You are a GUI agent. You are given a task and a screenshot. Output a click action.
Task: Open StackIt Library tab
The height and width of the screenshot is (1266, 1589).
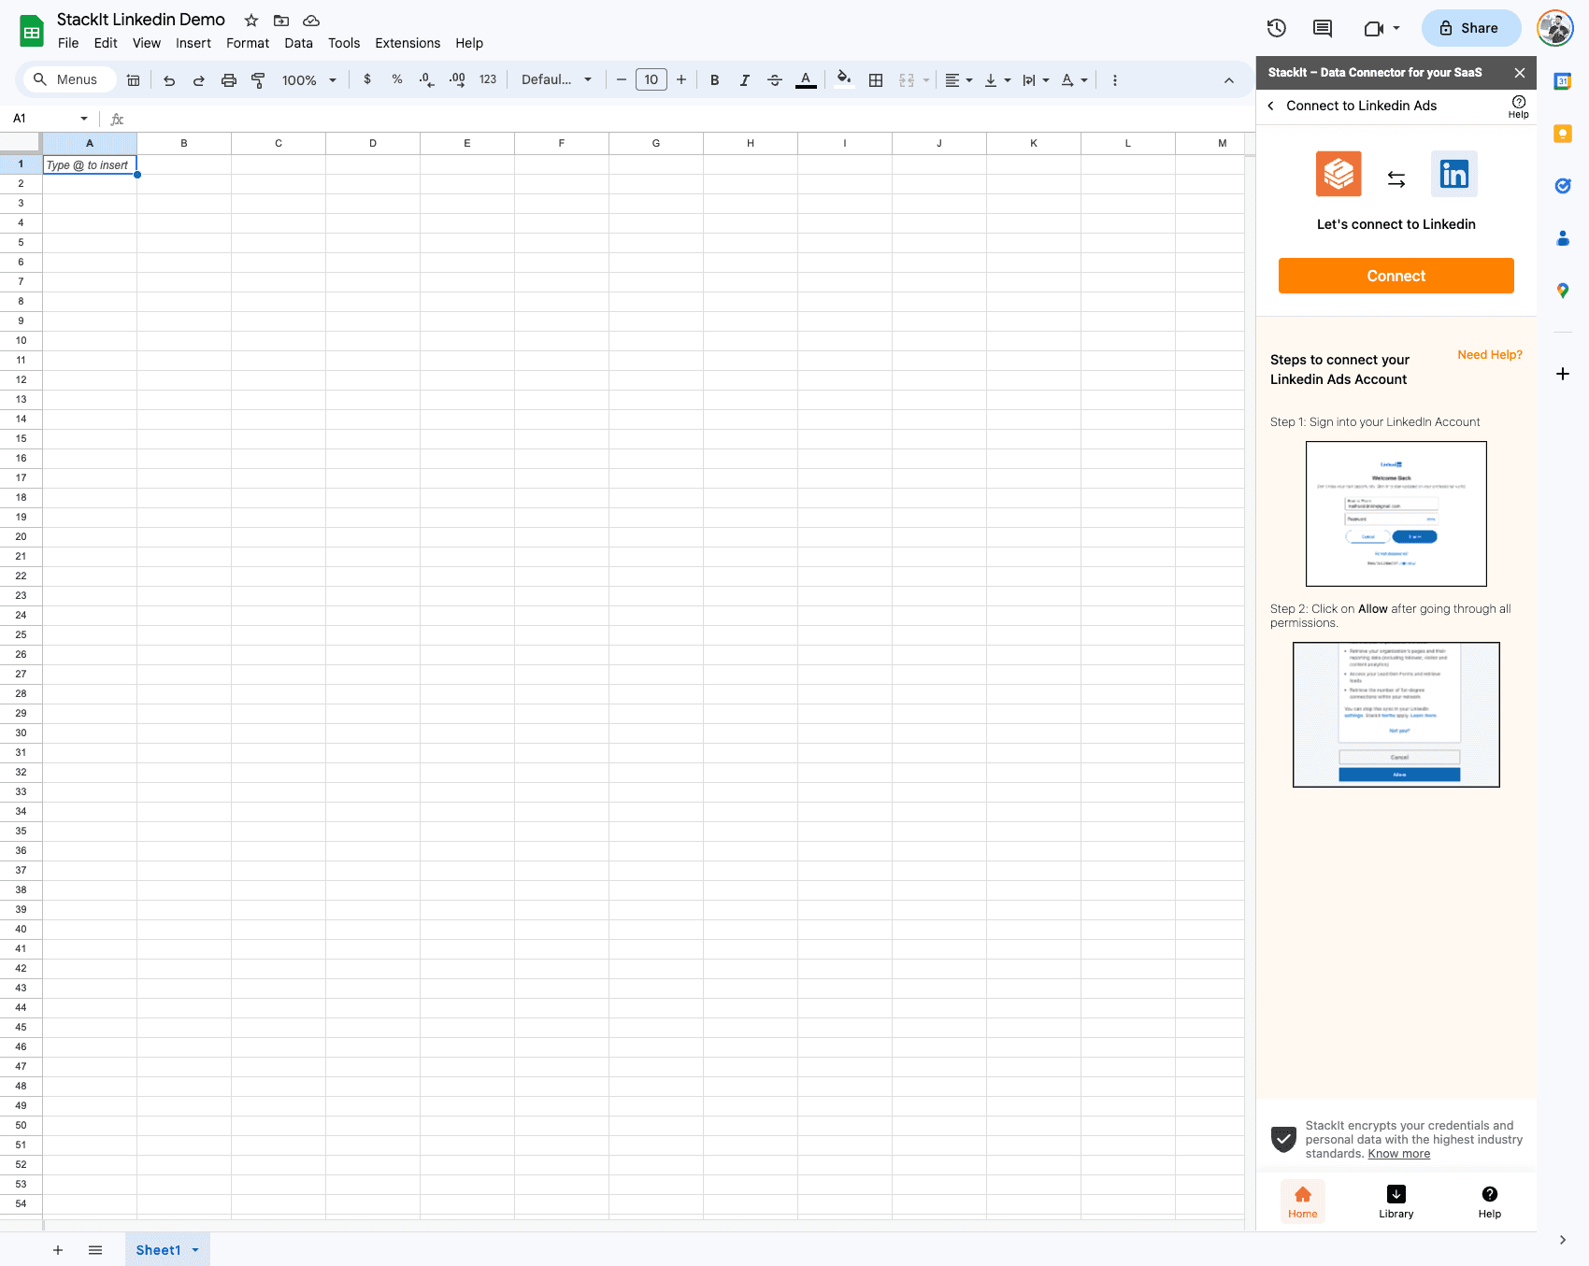click(x=1396, y=1202)
